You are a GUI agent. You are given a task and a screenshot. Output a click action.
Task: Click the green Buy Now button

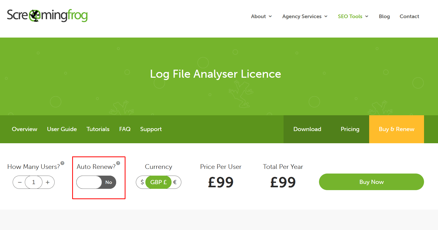pyautogui.click(x=371, y=182)
